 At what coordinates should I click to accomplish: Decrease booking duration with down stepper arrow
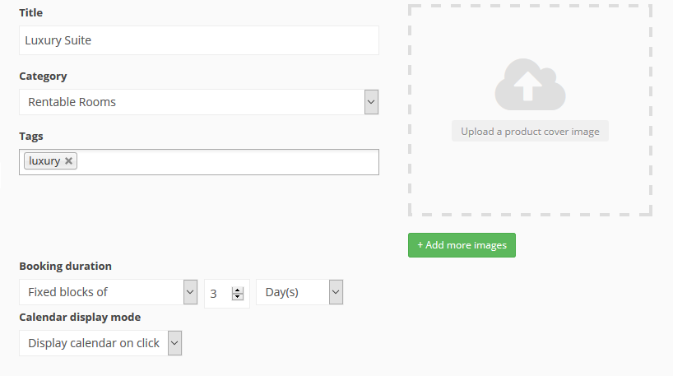click(x=237, y=296)
